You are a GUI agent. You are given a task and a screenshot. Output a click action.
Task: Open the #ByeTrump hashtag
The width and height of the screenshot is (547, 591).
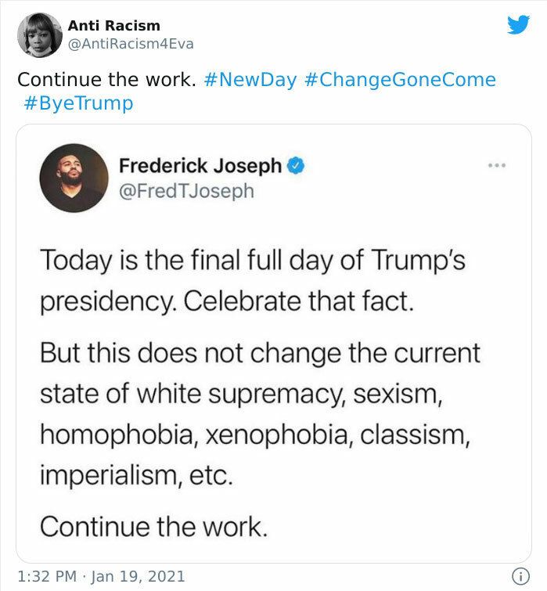78,103
